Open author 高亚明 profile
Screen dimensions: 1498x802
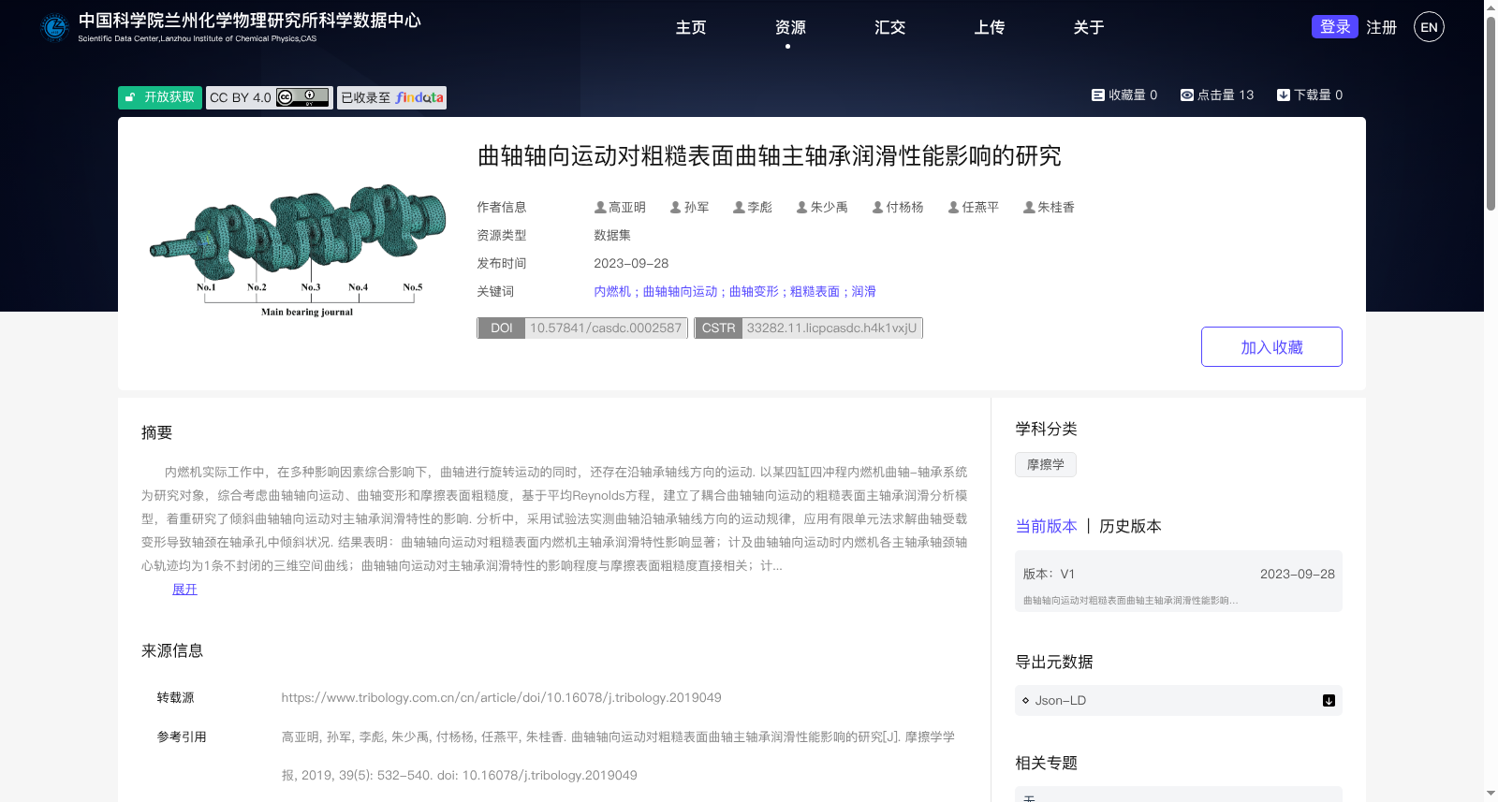click(620, 207)
